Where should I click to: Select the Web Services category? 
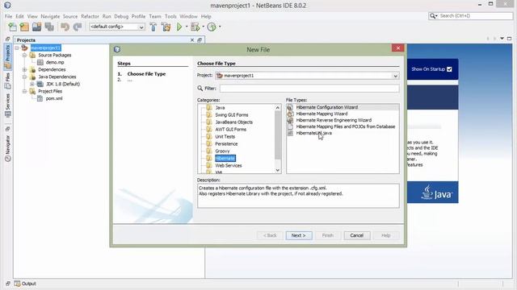click(x=229, y=166)
